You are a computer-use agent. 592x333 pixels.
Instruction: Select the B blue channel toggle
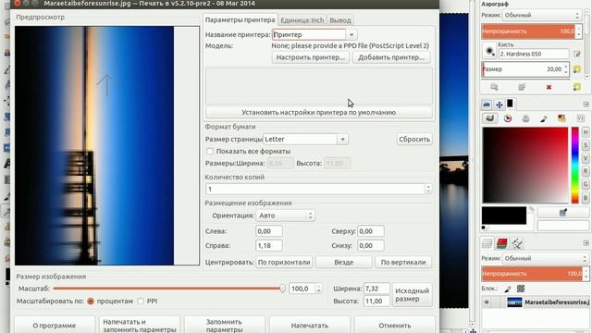[586, 198]
